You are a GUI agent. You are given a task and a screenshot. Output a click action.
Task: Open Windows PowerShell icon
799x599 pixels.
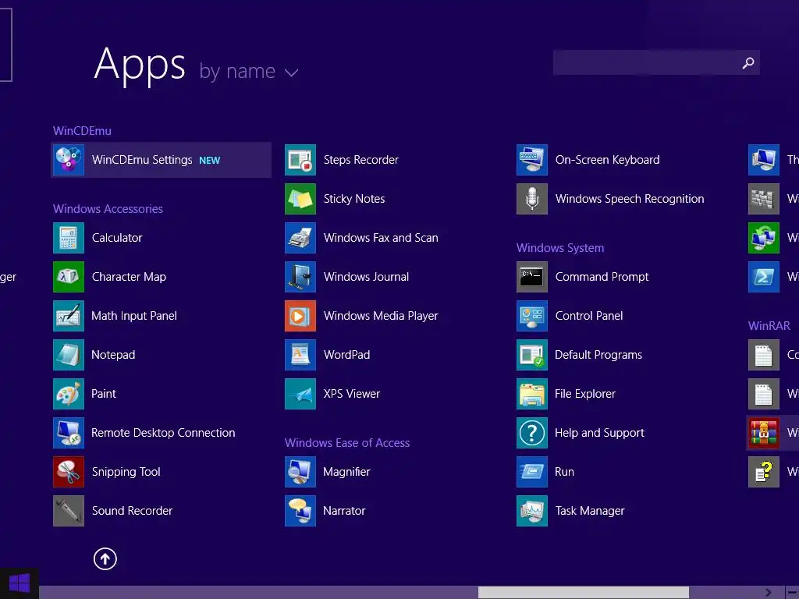point(763,277)
